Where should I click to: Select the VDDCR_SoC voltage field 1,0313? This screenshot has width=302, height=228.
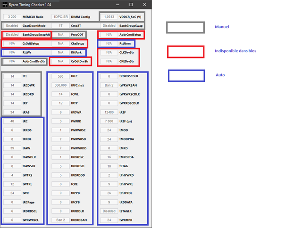[109, 17]
